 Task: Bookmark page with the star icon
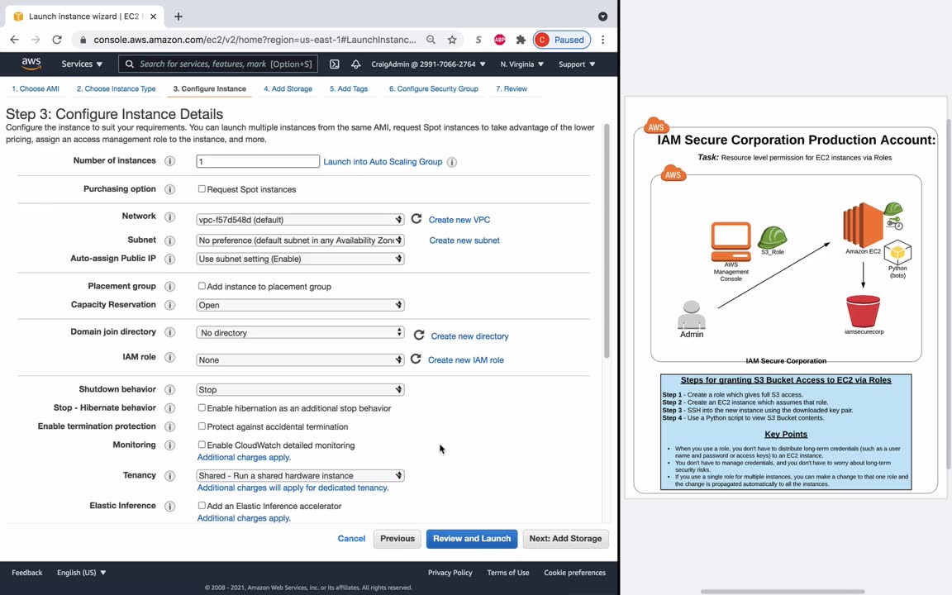[452, 40]
